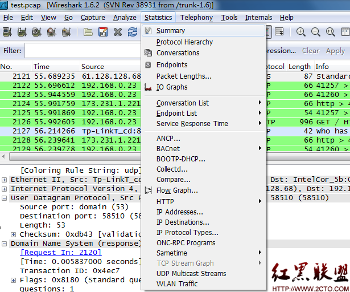Screen dimensions: 350x292
Task: Sort by the Length column header
Action: 300,67
